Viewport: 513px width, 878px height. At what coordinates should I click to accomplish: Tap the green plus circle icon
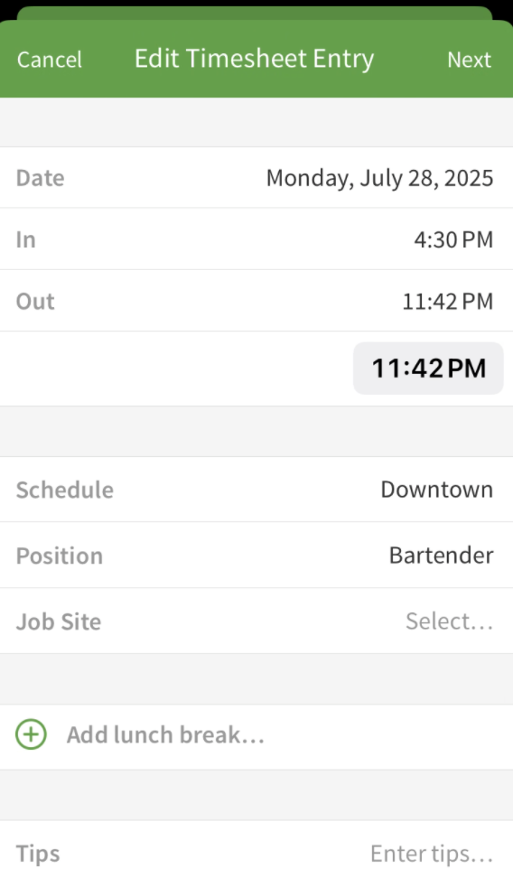click(31, 734)
